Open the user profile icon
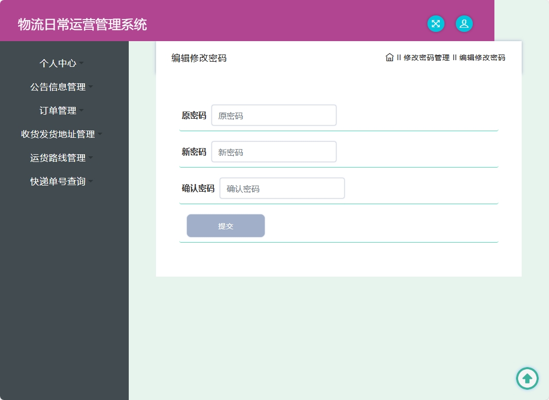Viewport: 549px width, 400px height. 464,24
